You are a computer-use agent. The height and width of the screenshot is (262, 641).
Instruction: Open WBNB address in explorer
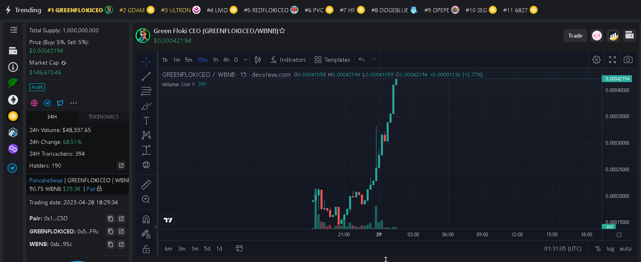click(x=121, y=244)
